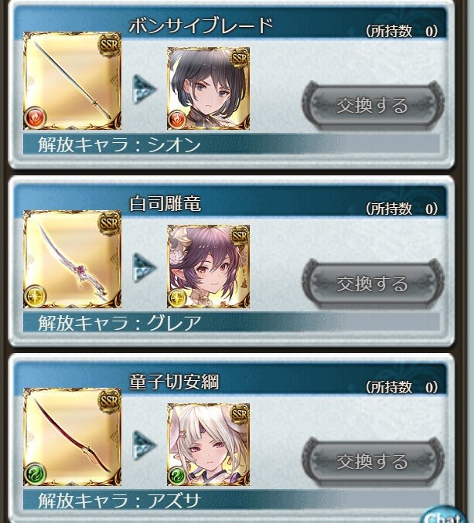Click the 解放キャラ:グレア label bar
474x523 pixels.
coord(231,323)
